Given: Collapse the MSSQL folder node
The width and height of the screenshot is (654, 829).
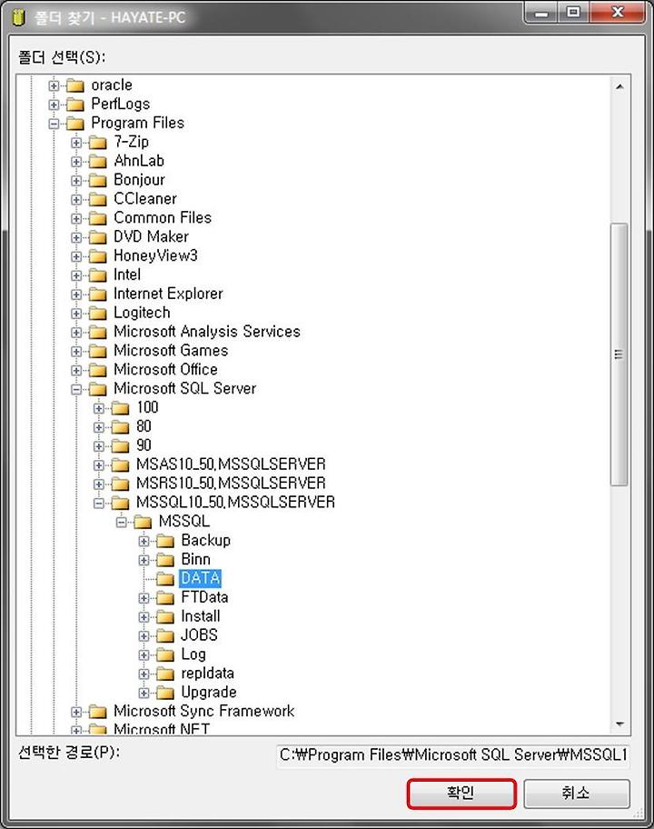Looking at the screenshot, I should coord(122,522).
